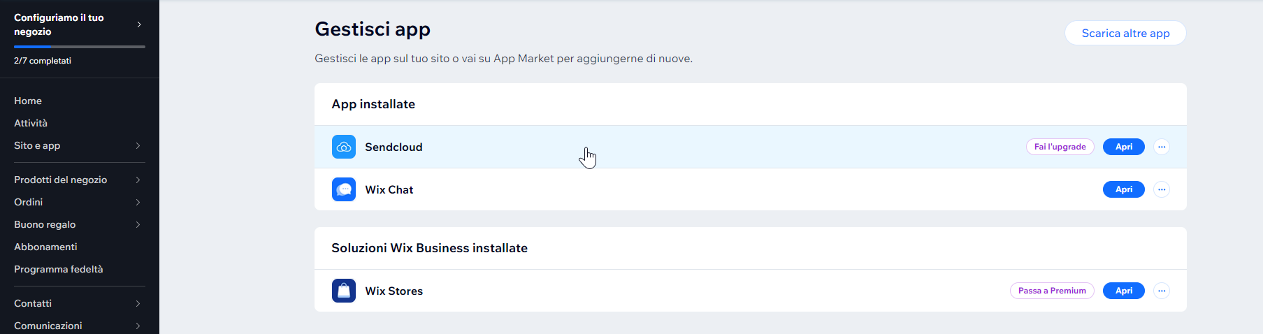Click the Wix Stores shopping bag icon
The height and width of the screenshot is (334, 1263).
(343, 291)
